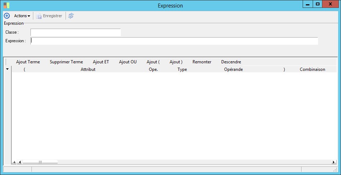Image resolution: width=341 pixels, height=175 pixels.
Task: Click the Supprimer Terme button
Action: point(66,62)
